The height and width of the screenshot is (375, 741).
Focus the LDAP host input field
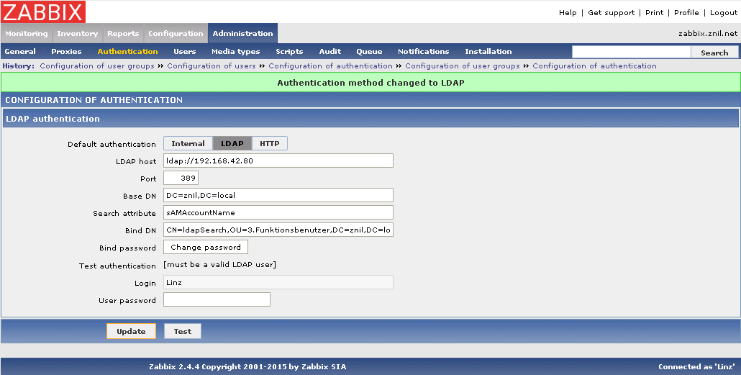(278, 161)
